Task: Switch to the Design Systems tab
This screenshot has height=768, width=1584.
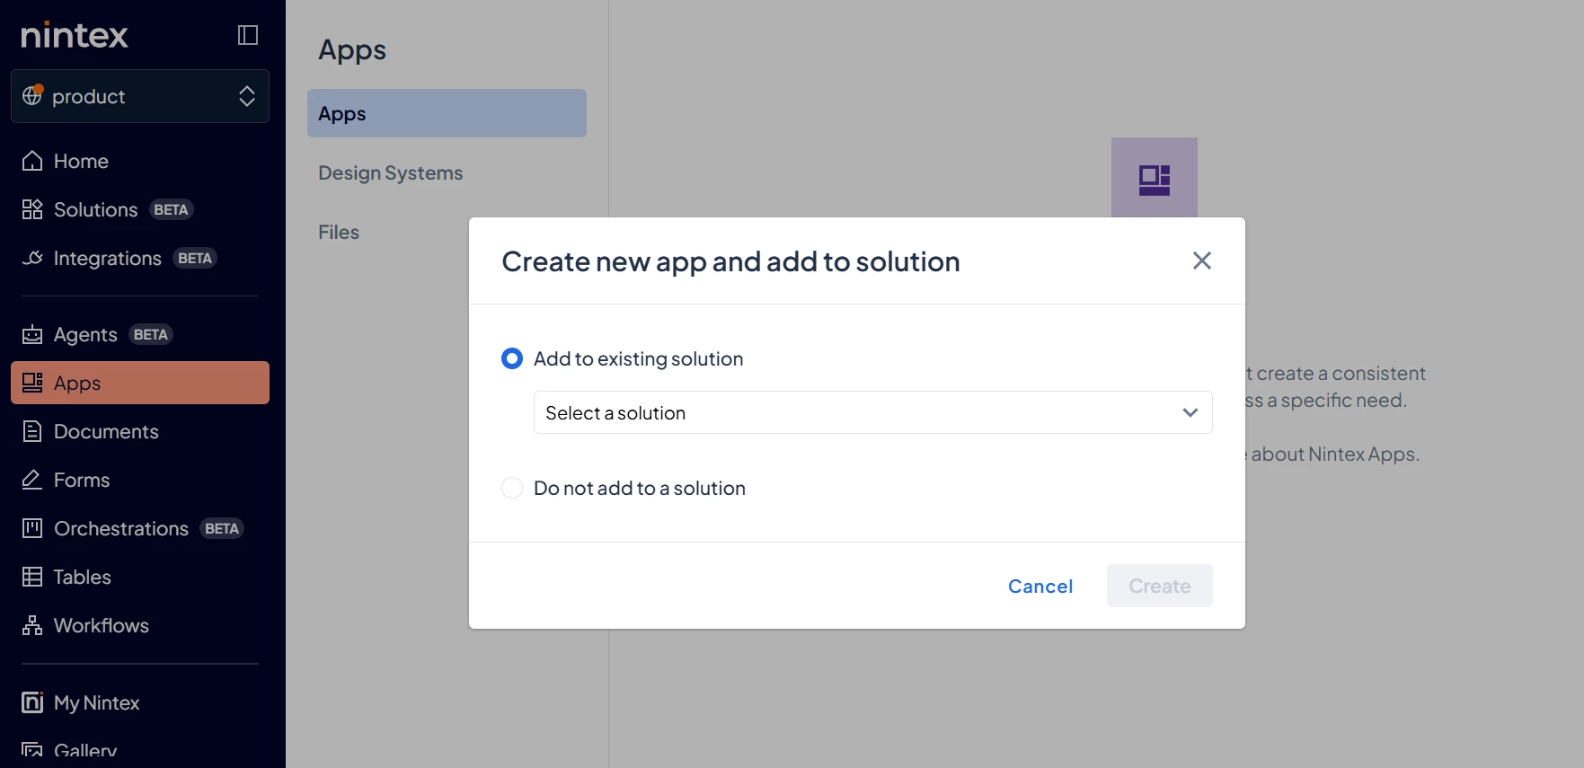Action: coord(447,172)
